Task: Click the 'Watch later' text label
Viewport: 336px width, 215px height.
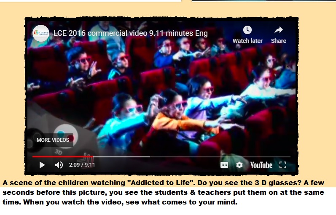Action: (247, 41)
